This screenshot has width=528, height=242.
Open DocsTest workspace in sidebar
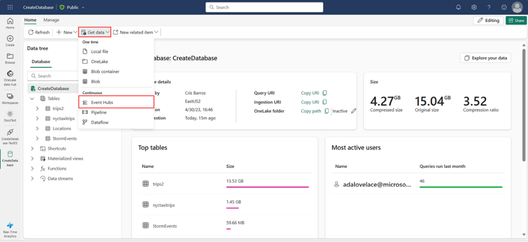pos(10,116)
